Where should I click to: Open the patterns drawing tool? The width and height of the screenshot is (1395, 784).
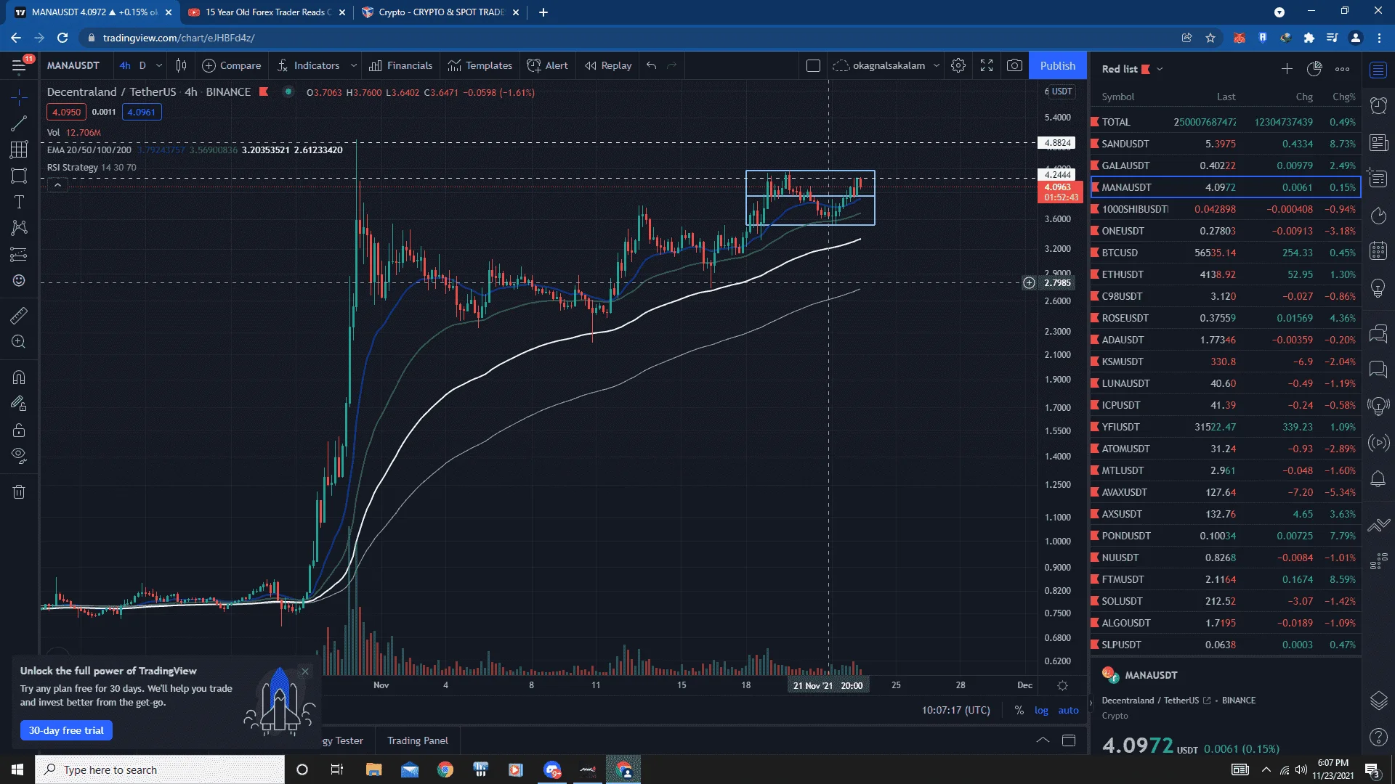(x=19, y=228)
